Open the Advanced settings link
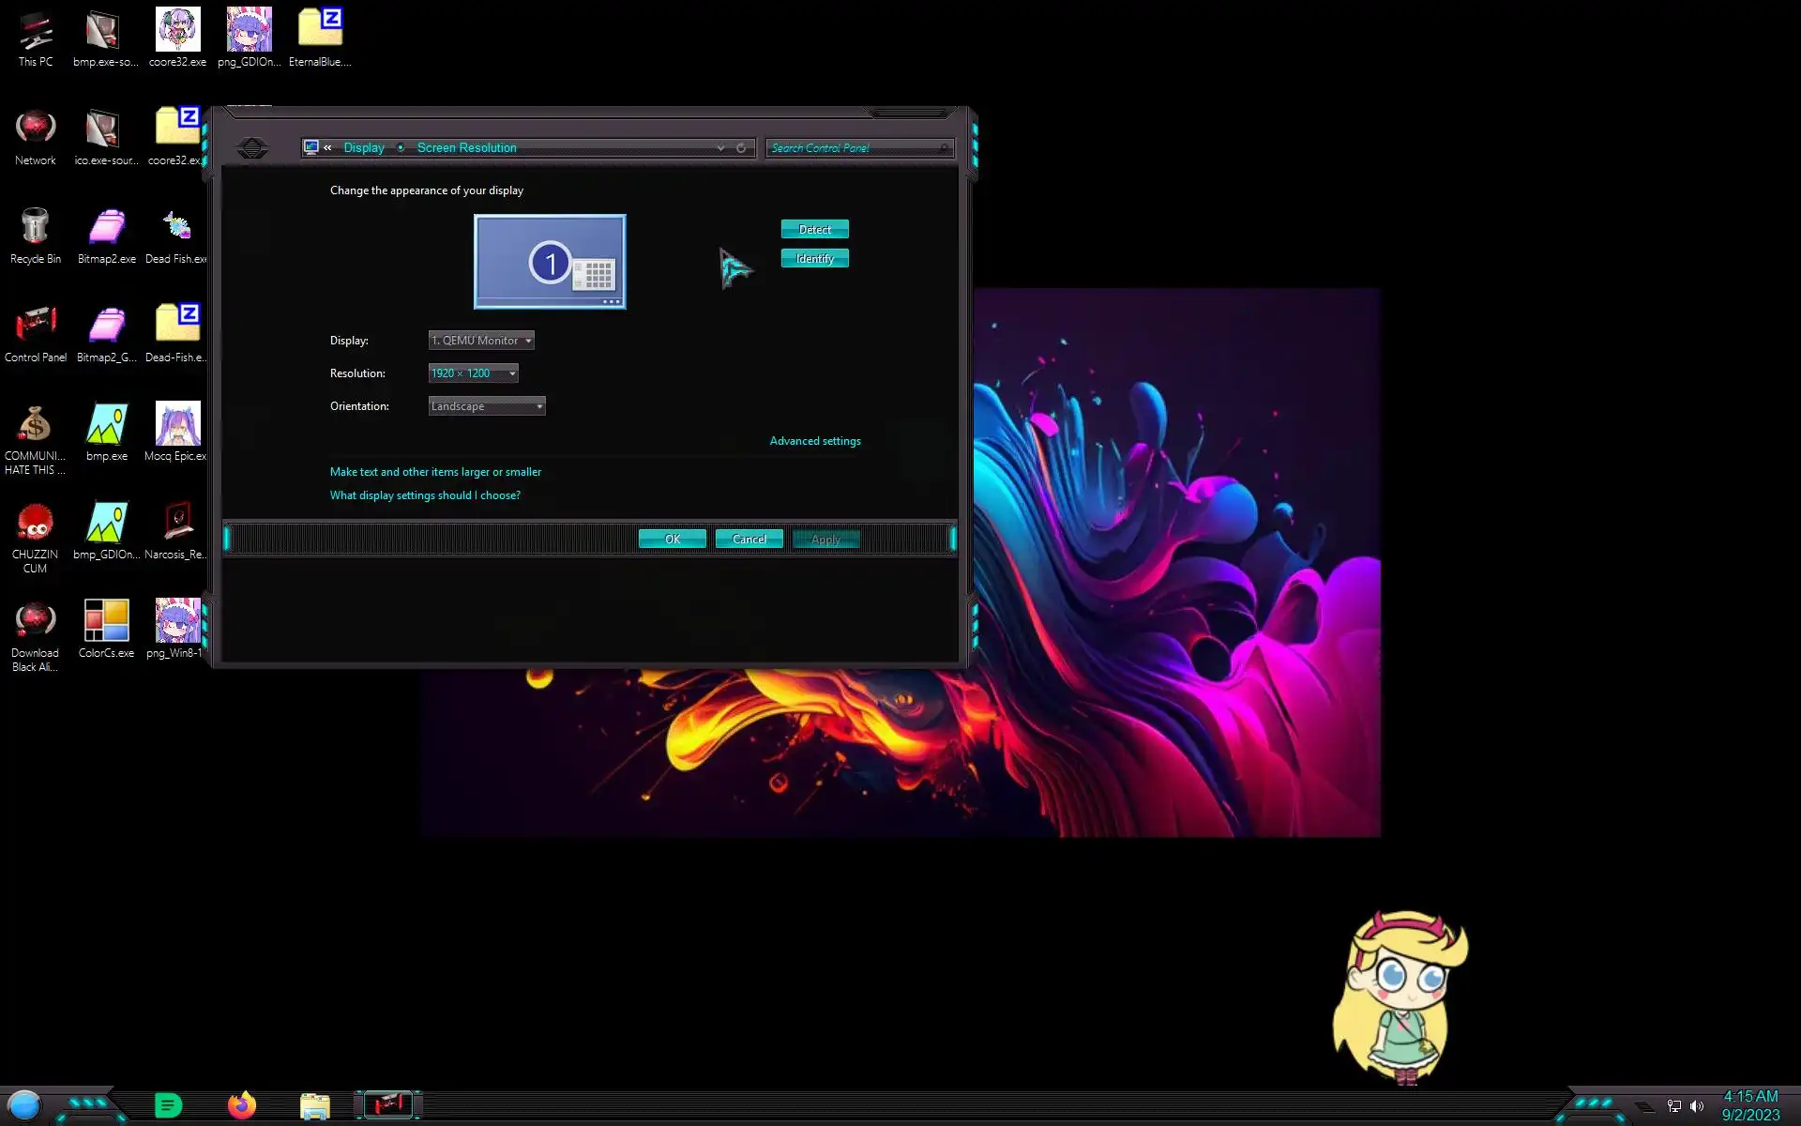 pyautogui.click(x=814, y=441)
